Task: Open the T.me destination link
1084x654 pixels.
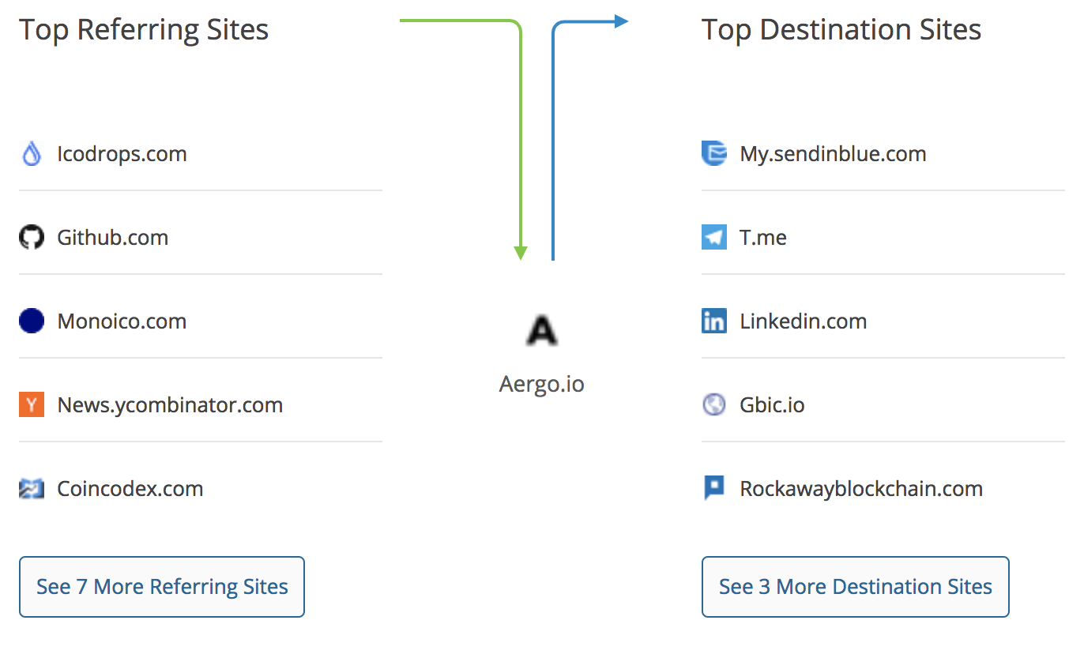Action: pos(763,238)
